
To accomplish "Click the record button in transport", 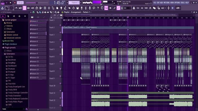I will click(x=15, y=3).
